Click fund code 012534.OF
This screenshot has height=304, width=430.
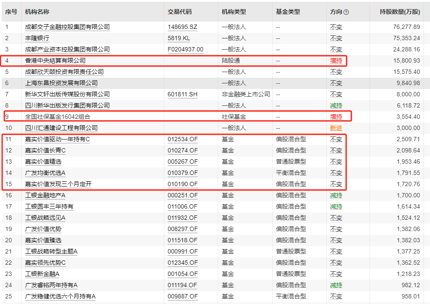183,139
